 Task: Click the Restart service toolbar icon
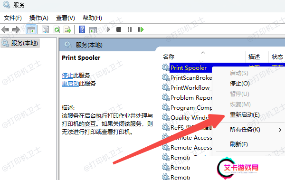(141, 29)
